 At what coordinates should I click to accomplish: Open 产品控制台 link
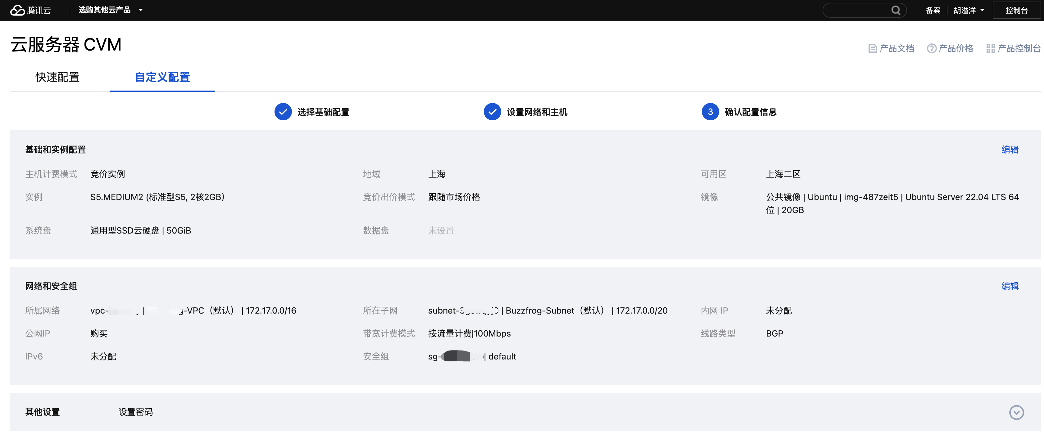tap(1013, 49)
